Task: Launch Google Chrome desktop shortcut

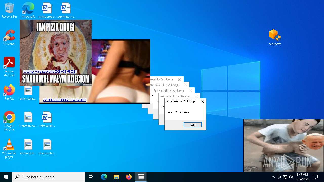Action: coord(9,121)
